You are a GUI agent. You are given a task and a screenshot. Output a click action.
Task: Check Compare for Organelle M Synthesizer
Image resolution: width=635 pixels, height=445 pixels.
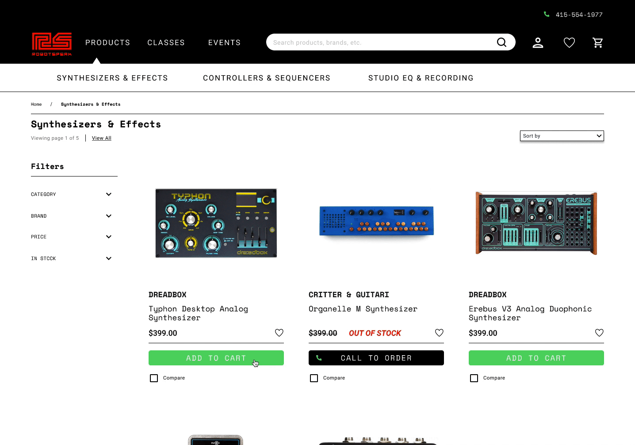click(314, 378)
